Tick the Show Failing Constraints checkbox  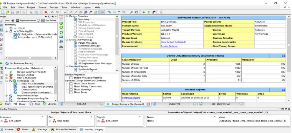71,86
